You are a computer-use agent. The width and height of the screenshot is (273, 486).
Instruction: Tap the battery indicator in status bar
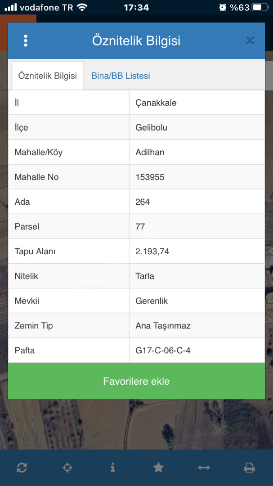(x=260, y=7)
